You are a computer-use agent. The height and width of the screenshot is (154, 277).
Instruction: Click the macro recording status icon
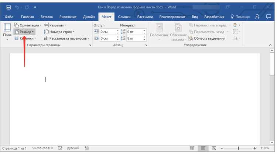(x=86, y=148)
